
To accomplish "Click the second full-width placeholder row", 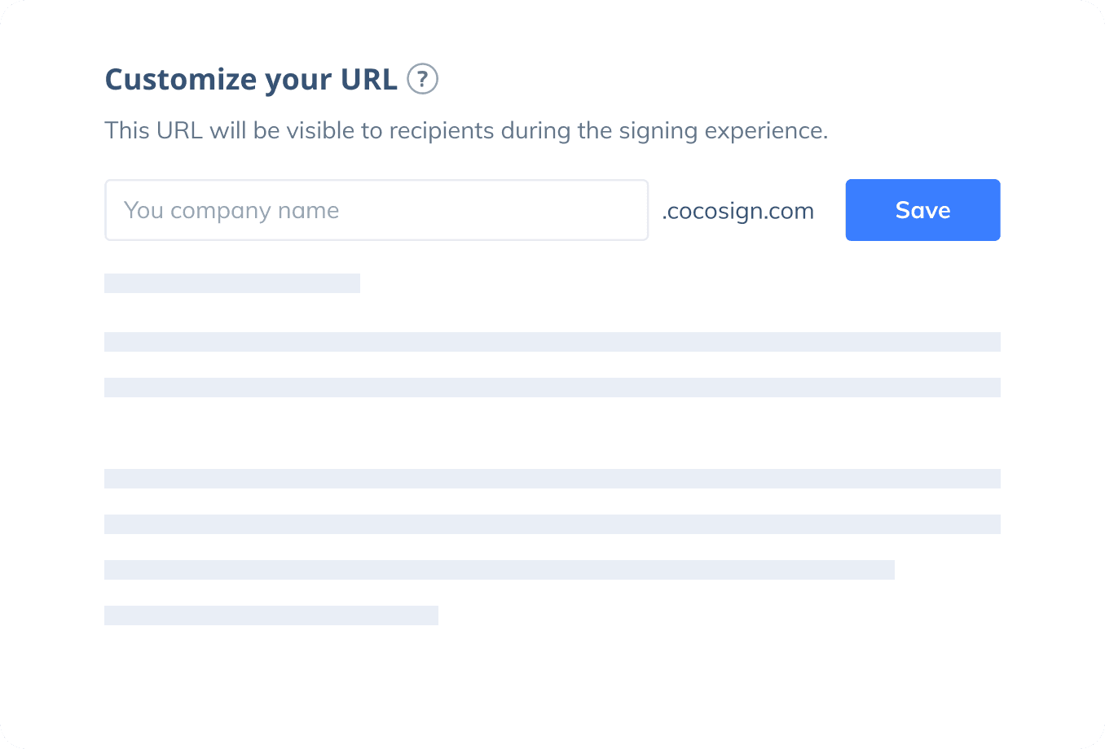I will 552,388.
